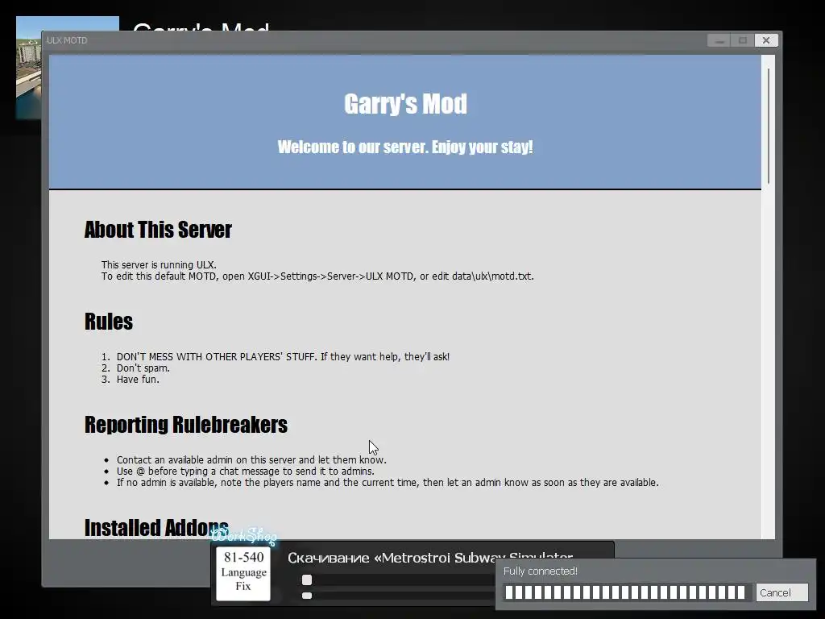The width and height of the screenshot is (825, 619).
Task: Click rule 1 'DON'T MESS WITH OTHER PLAYERS' STUFF'
Action: [x=283, y=357]
